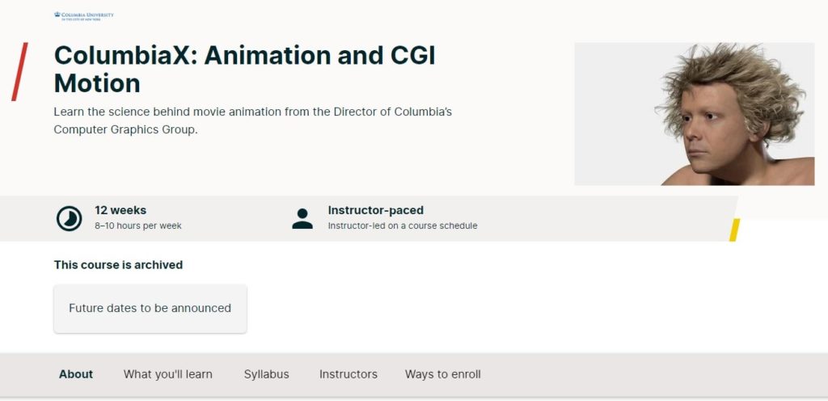Screen dimensions: 828x401
Task: Click the 12 weeks duration label
Action: [x=120, y=210]
